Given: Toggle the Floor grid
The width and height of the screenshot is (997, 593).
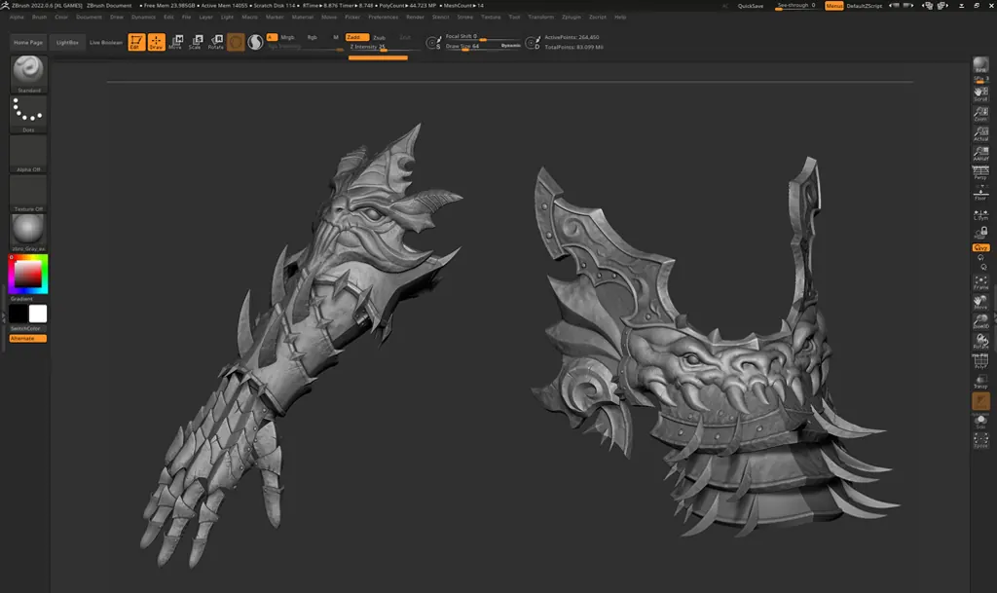Looking at the screenshot, I should [x=980, y=193].
